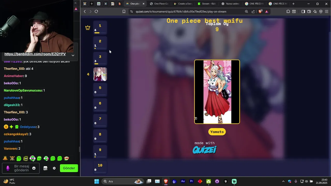The width and height of the screenshot is (331, 186).
Task: Reload the quizei page
Action: [x=96, y=11]
